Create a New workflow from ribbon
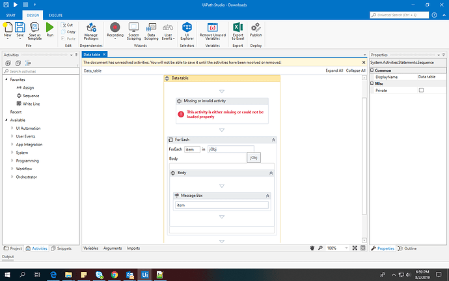 [7, 30]
